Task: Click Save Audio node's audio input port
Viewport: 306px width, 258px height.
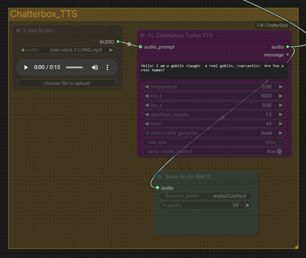Action: (157, 188)
